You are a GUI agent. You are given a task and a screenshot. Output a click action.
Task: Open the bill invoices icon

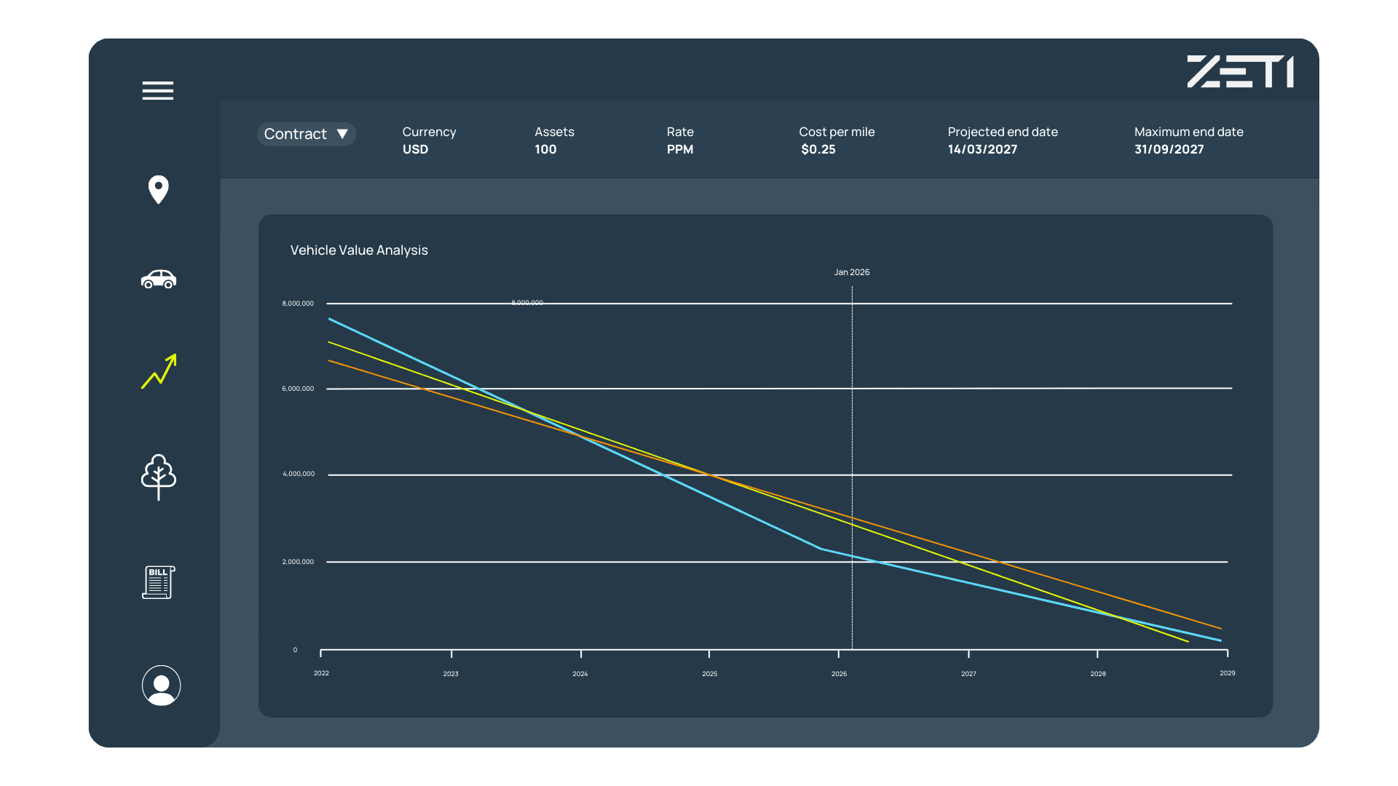(x=158, y=582)
